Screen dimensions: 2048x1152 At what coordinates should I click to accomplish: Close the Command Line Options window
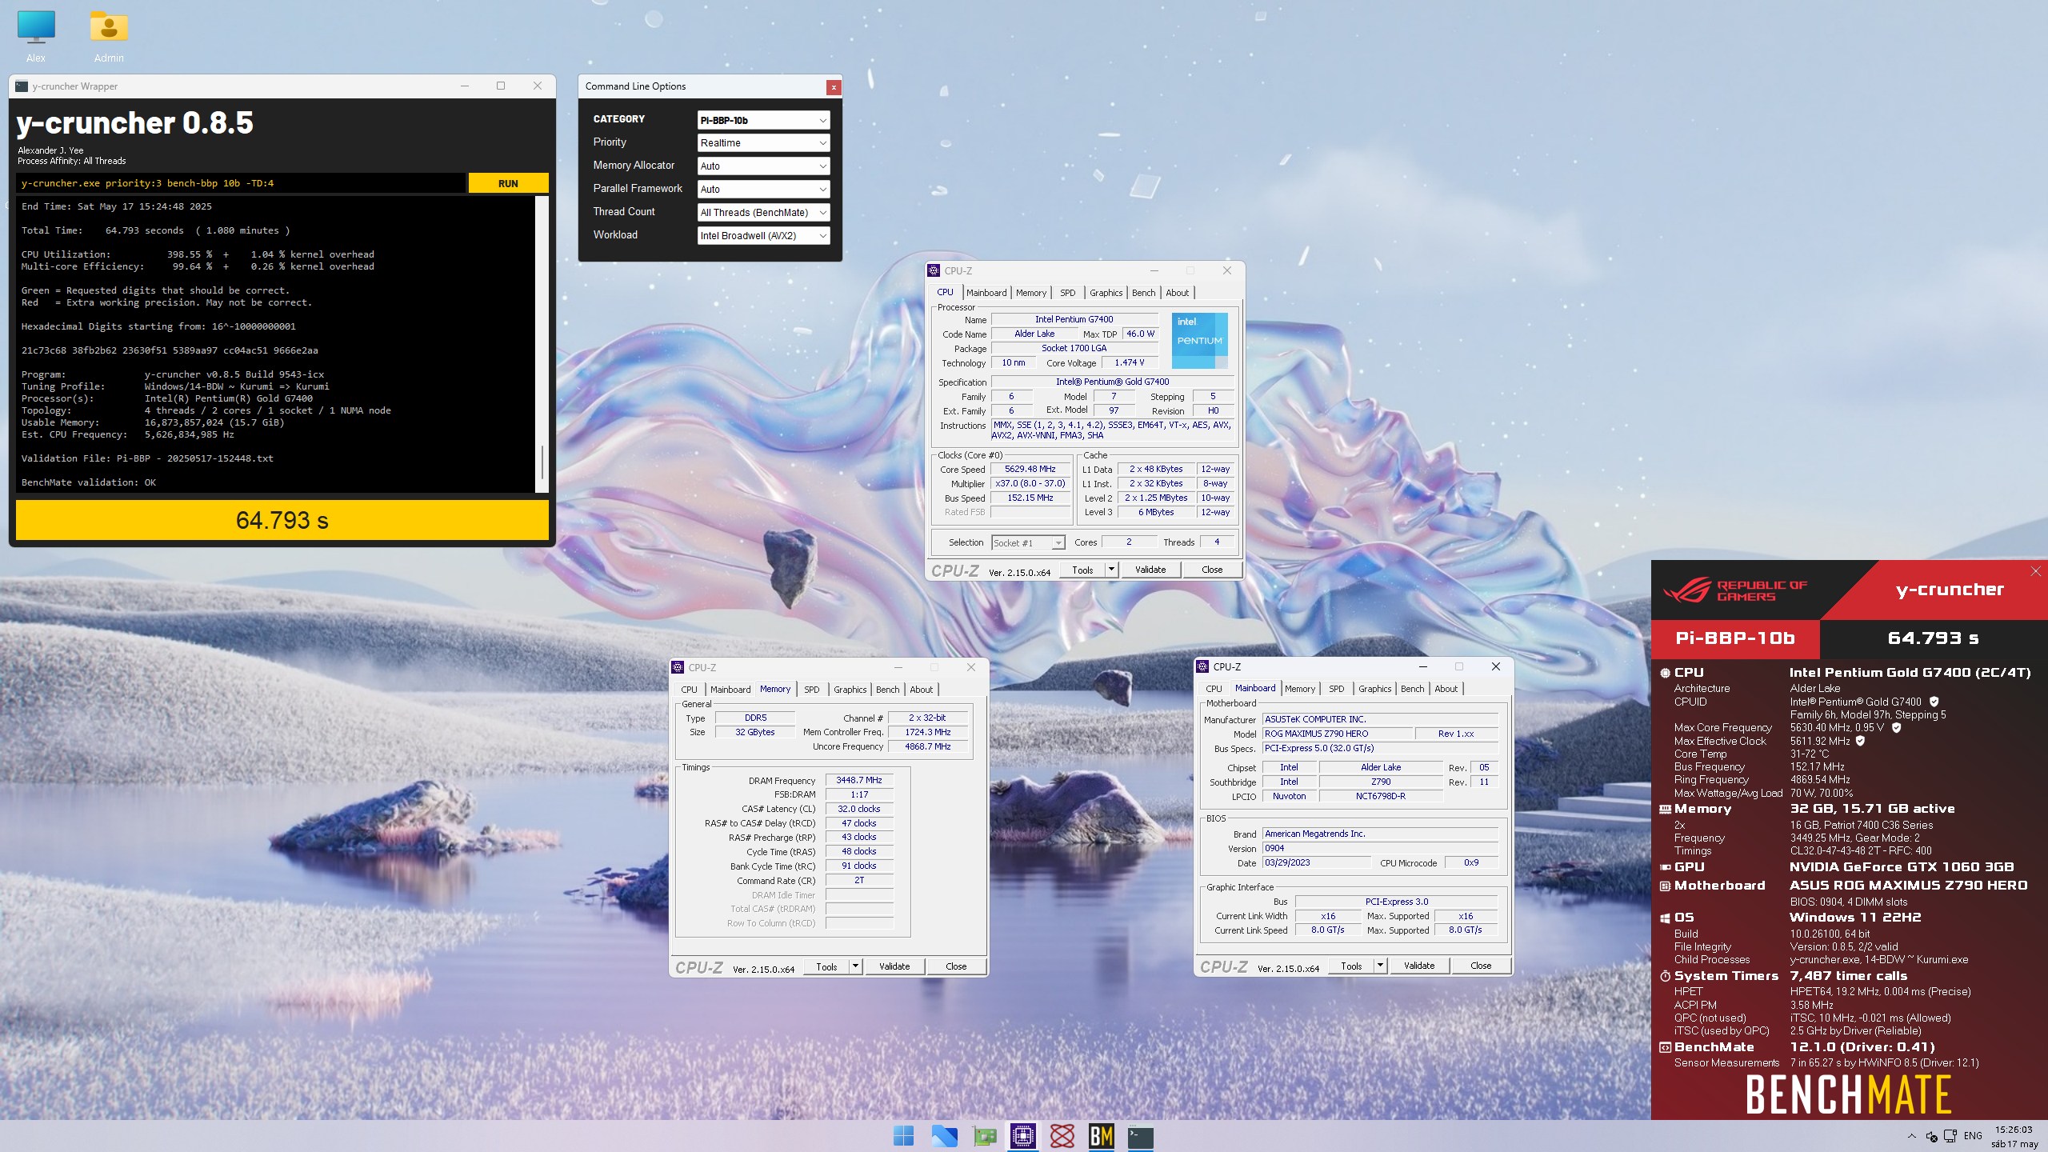(834, 87)
